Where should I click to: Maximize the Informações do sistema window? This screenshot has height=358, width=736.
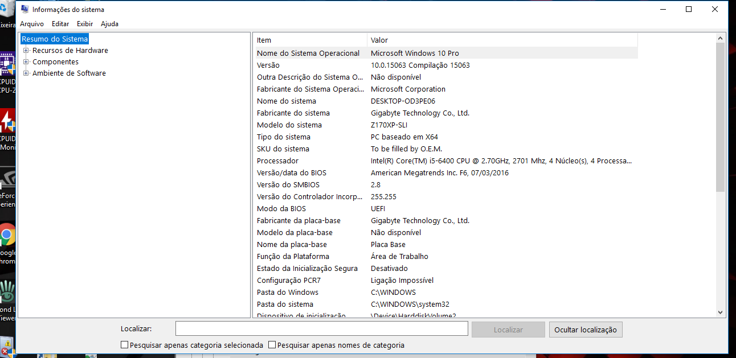click(689, 9)
